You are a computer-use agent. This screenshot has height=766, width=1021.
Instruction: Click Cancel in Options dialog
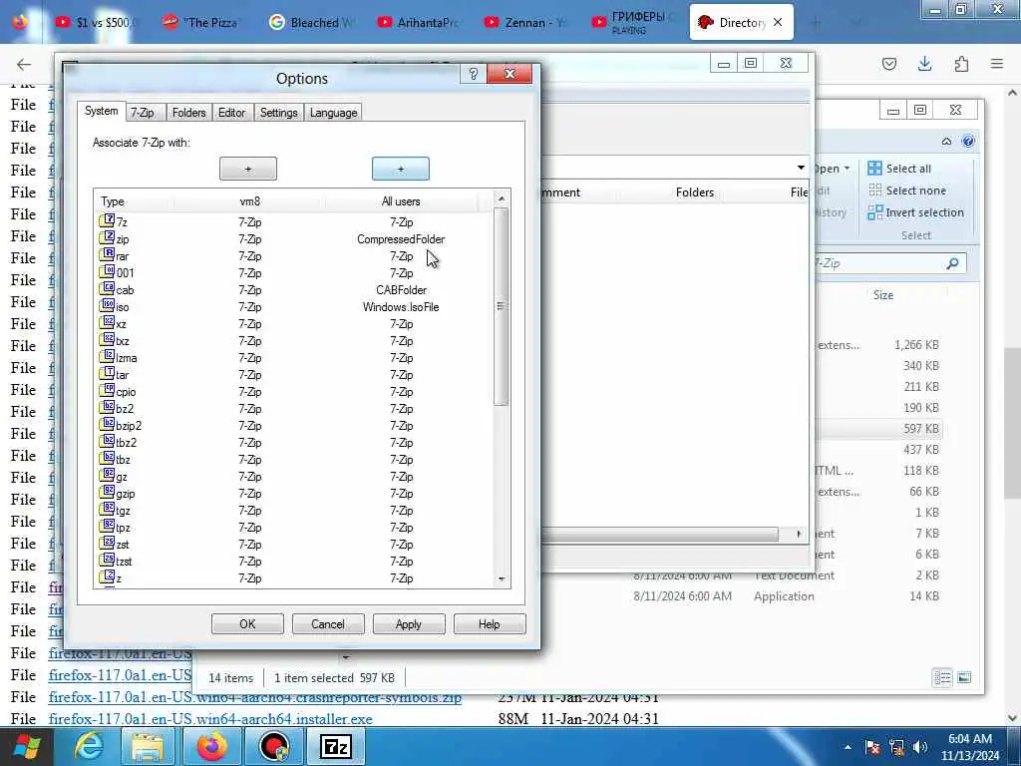click(327, 624)
